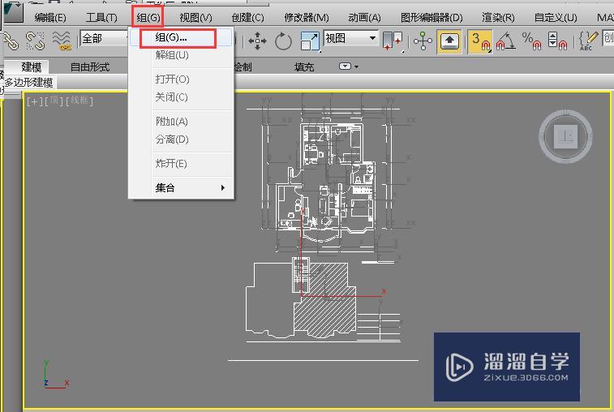Choose 打开(O) in the group menu

pyautogui.click(x=182, y=79)
